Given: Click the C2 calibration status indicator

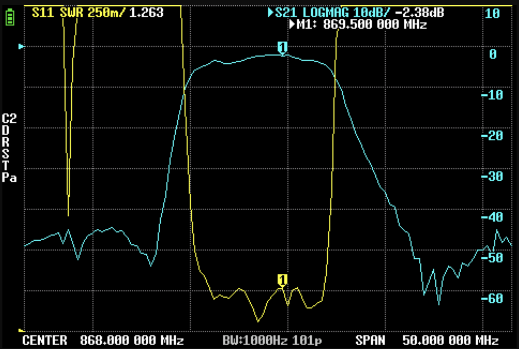Looking at the screenshot, I should tap(9, 119).
